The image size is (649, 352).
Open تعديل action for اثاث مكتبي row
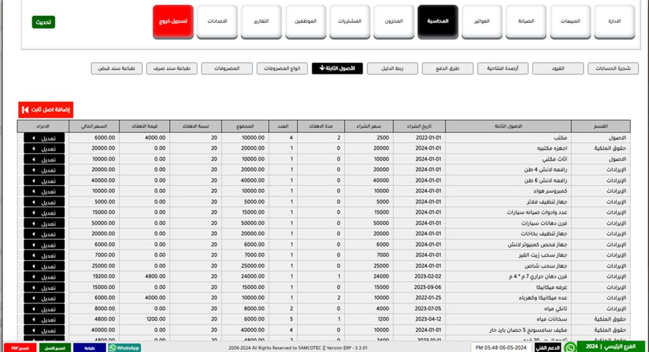click(x=33, y=159)
